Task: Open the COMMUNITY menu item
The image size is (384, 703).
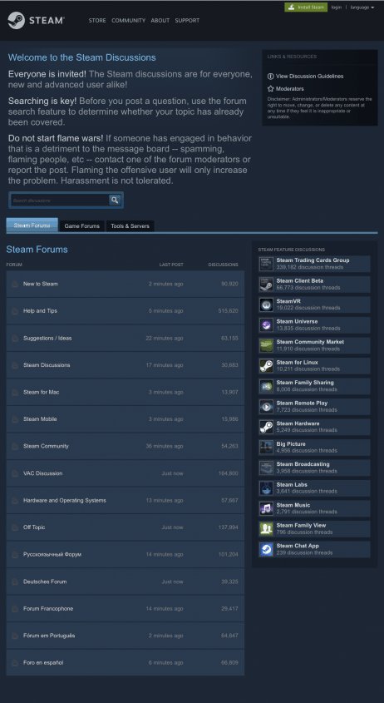Action: tap(129, 21)
